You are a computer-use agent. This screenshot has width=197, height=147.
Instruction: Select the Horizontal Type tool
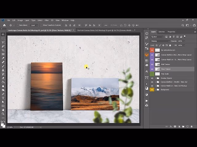[x=3, y=98]
